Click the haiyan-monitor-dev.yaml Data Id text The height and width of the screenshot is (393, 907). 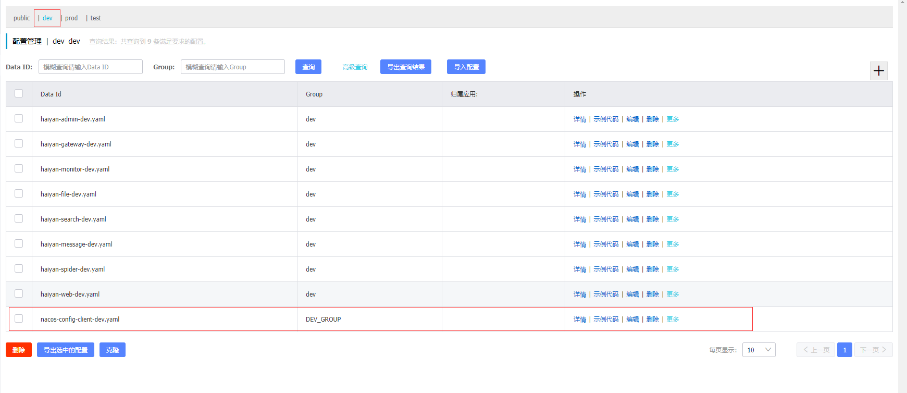[x=75, y=169]
